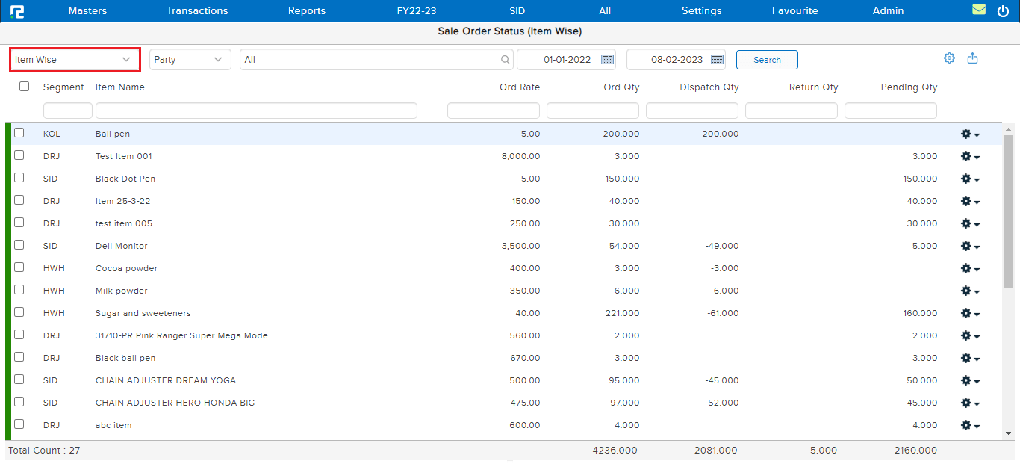The height and width of the screenshot is (467, 1020).
Task: Open the Party filter dropdown
Action: (190, 60)
